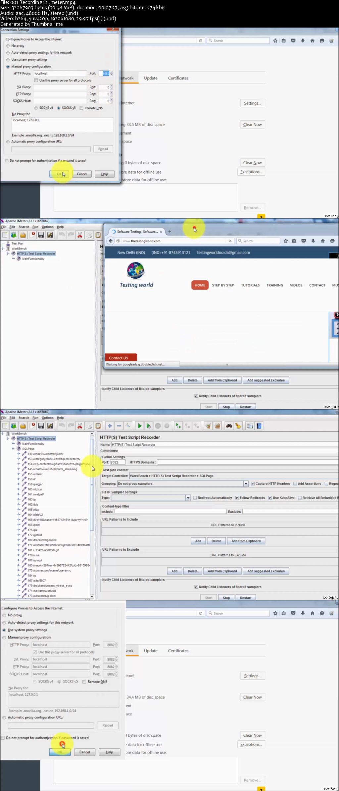Open the HTTP Sampler Type dropdown in the third frame

(x=188, y=498)
